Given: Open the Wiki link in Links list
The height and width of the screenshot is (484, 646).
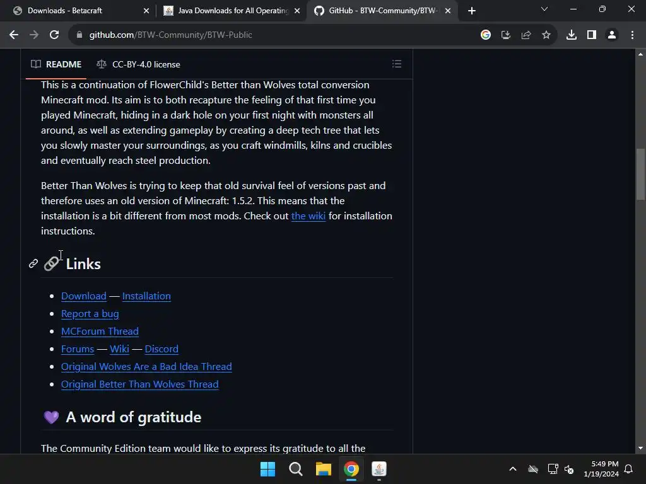Looking at the screenshot, I should pos(119,349).
